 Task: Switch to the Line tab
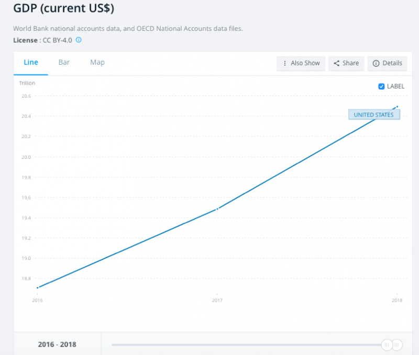tap(31, 62)
